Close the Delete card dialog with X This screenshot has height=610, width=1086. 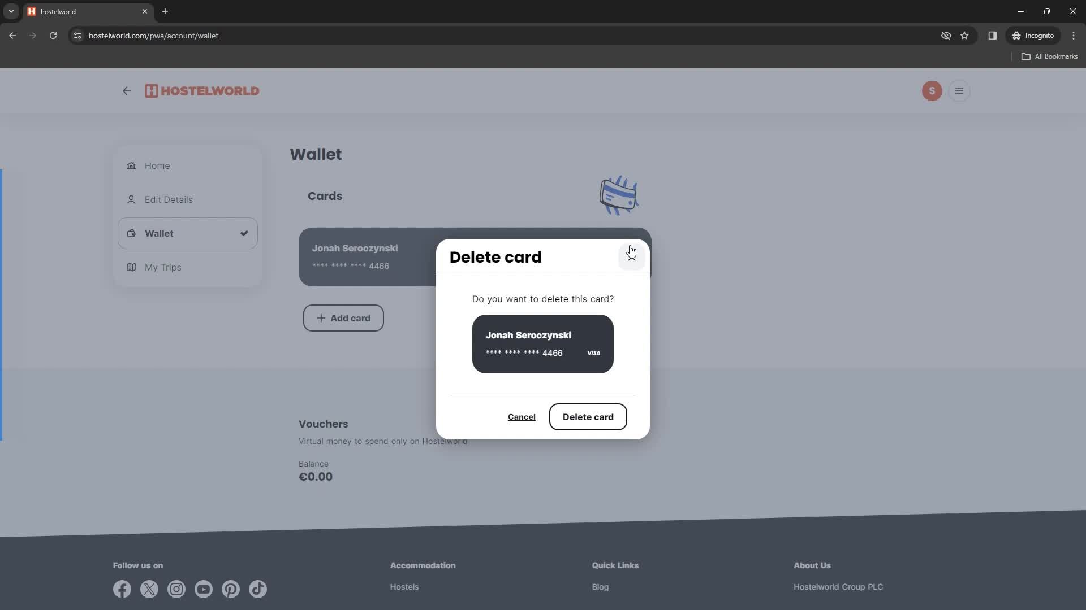(x=631, y=256)
